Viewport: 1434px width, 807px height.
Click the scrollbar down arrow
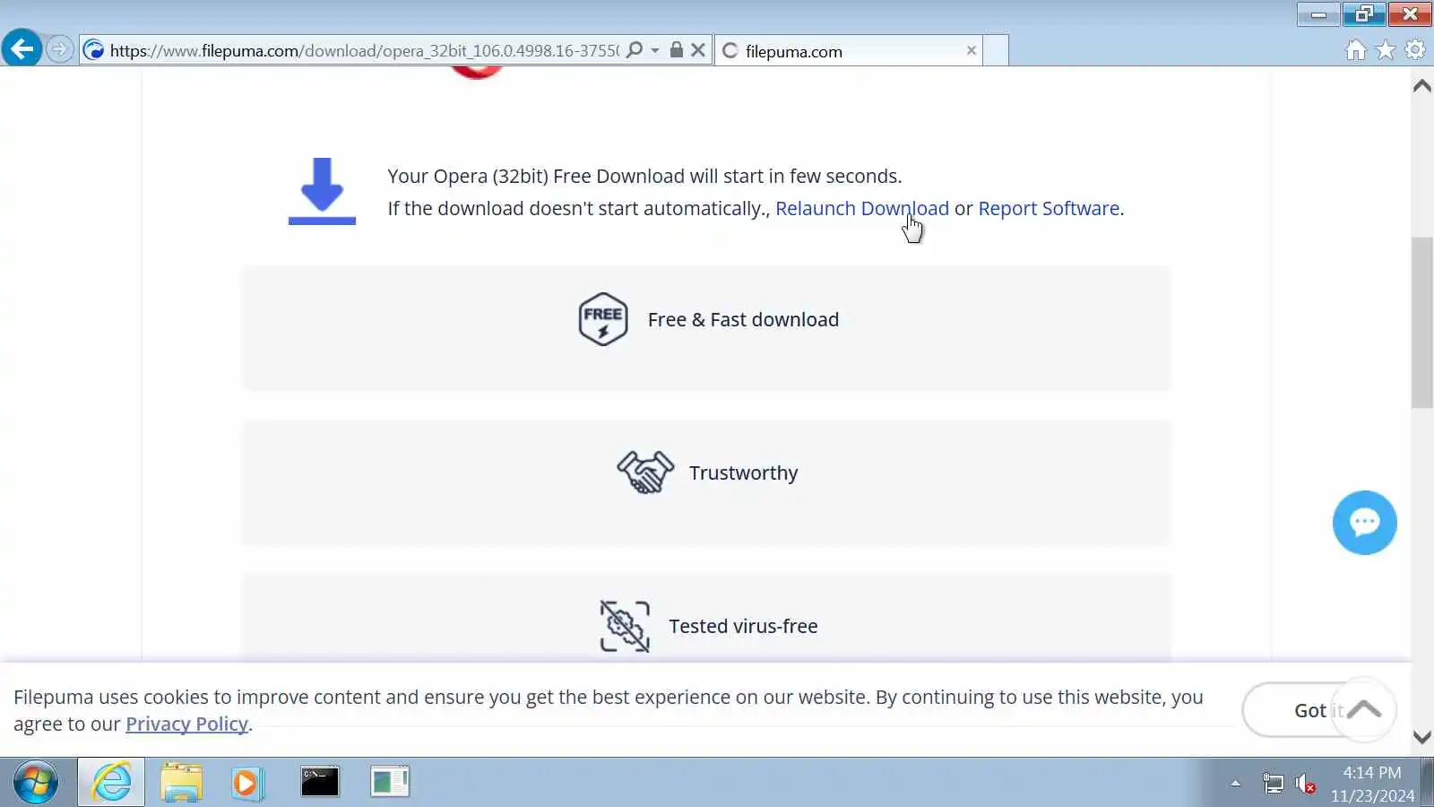(x=1422, y=737)
